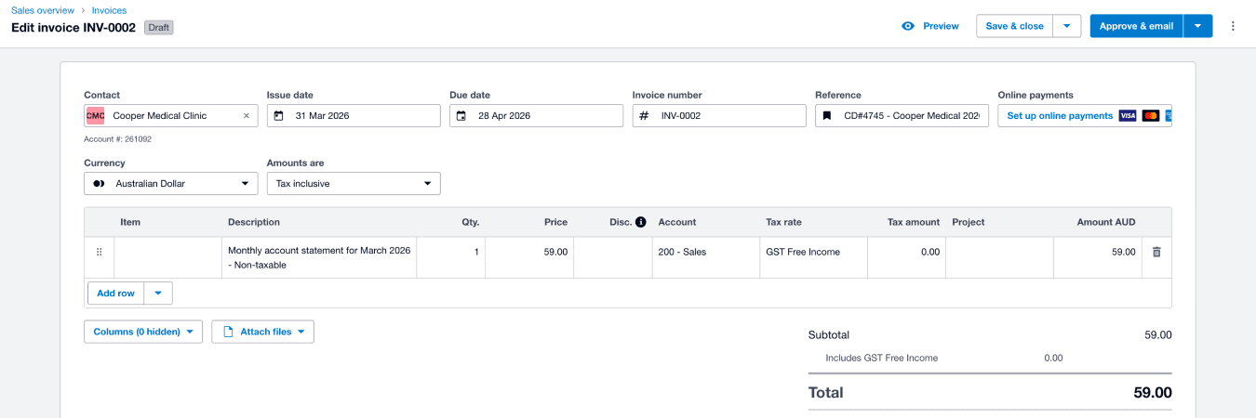This screenshot has width=1256, height=418.
Task: Click the Subtotal label
Action: click(x=829, y=335)
